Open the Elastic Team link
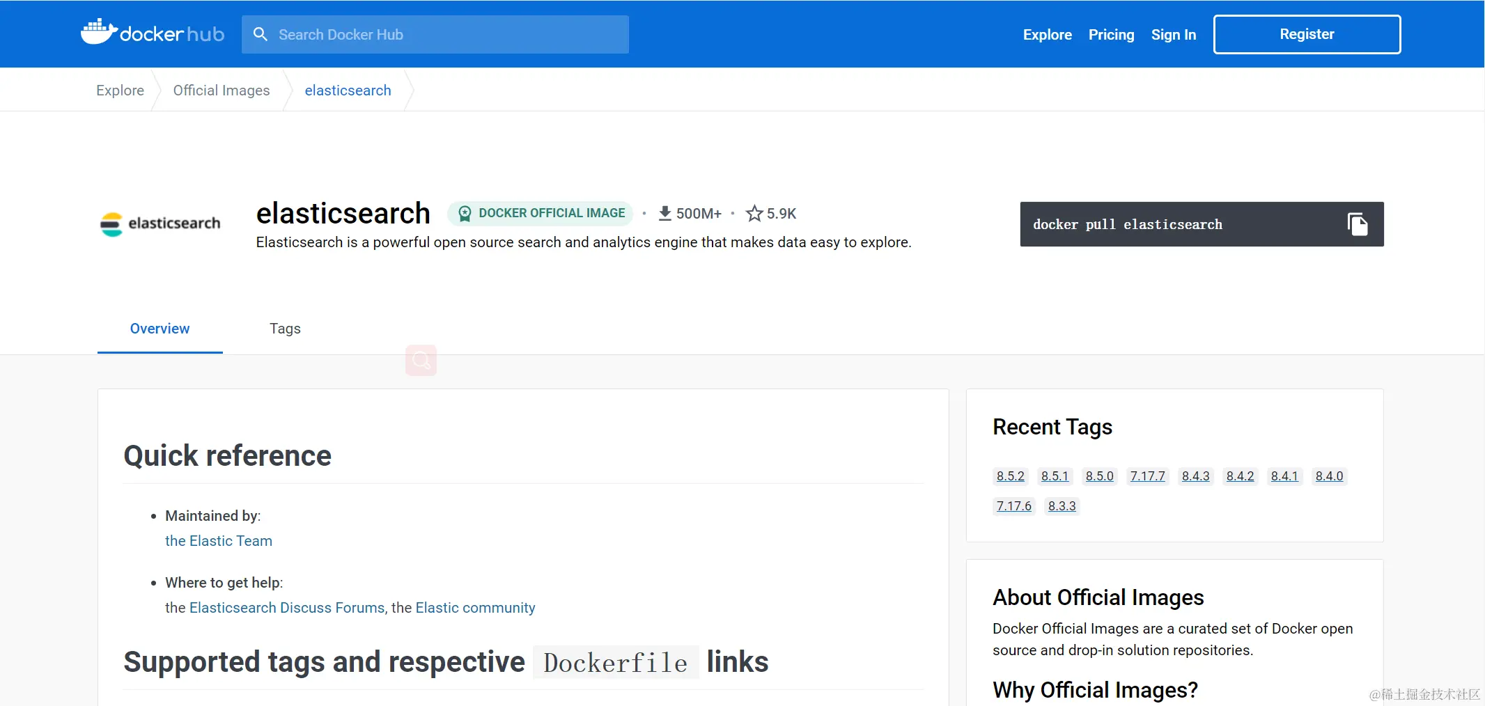The width and height of the screenshot is (1485, 706). pyautogui.click(x=219, y=541)
